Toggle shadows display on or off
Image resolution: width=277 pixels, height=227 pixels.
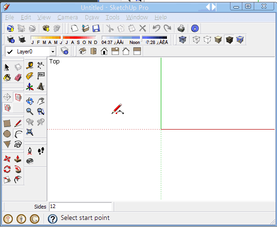coord(22,39)
